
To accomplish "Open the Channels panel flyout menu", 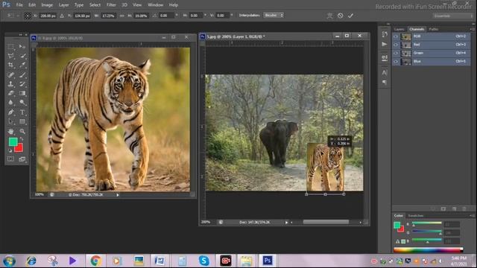I will [x=472, y=29].
